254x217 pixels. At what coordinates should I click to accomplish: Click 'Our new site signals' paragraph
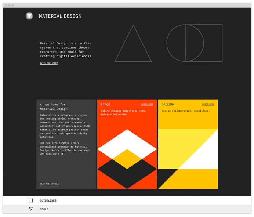pyautogui.click(x=65, y=148)
